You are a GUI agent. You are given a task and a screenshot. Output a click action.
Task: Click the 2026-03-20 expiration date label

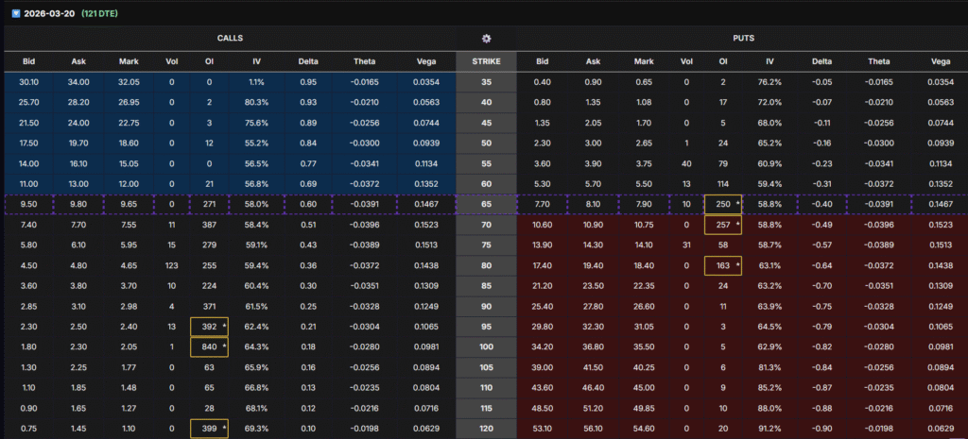[49, 14]
